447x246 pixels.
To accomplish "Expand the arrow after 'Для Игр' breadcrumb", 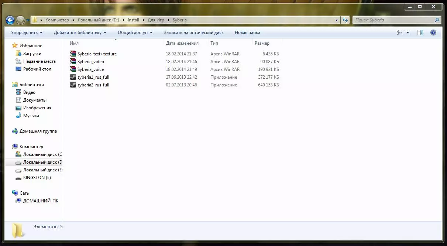I will 168,20.
